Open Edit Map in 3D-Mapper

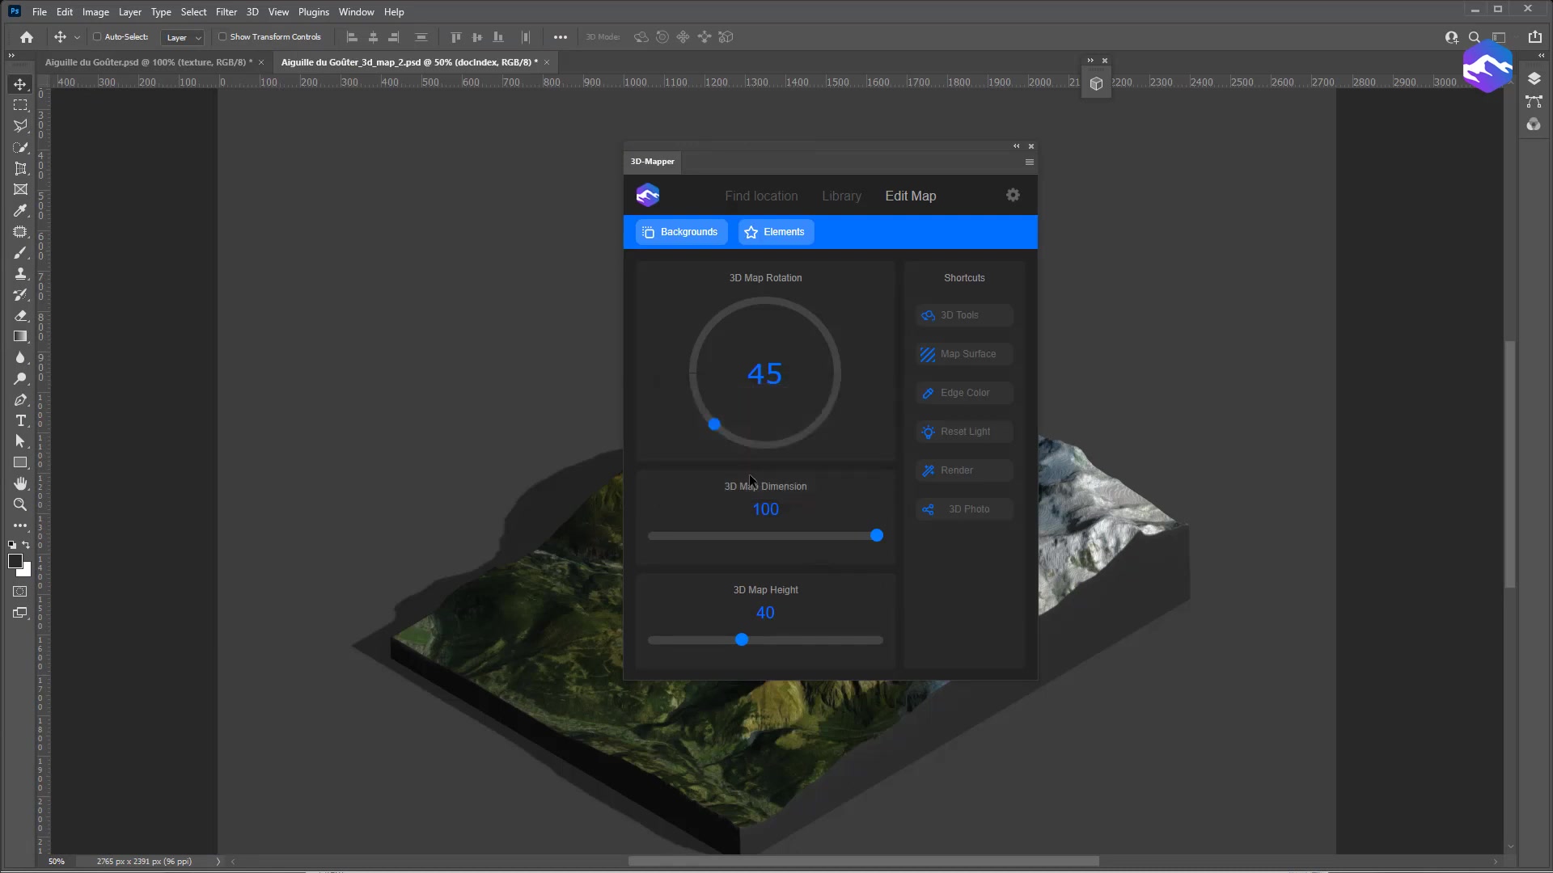[x=910, y=196]
